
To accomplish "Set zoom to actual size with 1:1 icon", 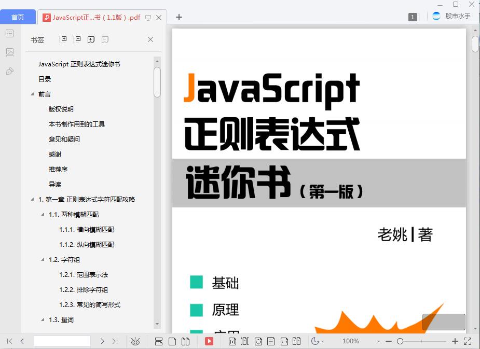I will pyautogui.click(x=231, y=341).
